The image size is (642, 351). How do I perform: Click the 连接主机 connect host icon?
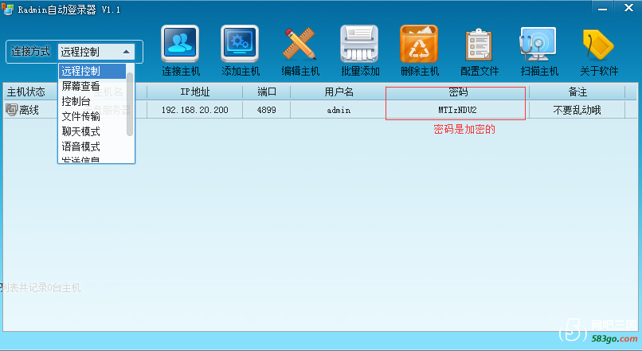(180, 45)
